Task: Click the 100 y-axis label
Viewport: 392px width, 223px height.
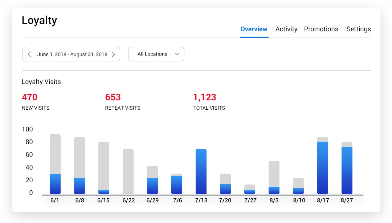Action: (28, 129)
